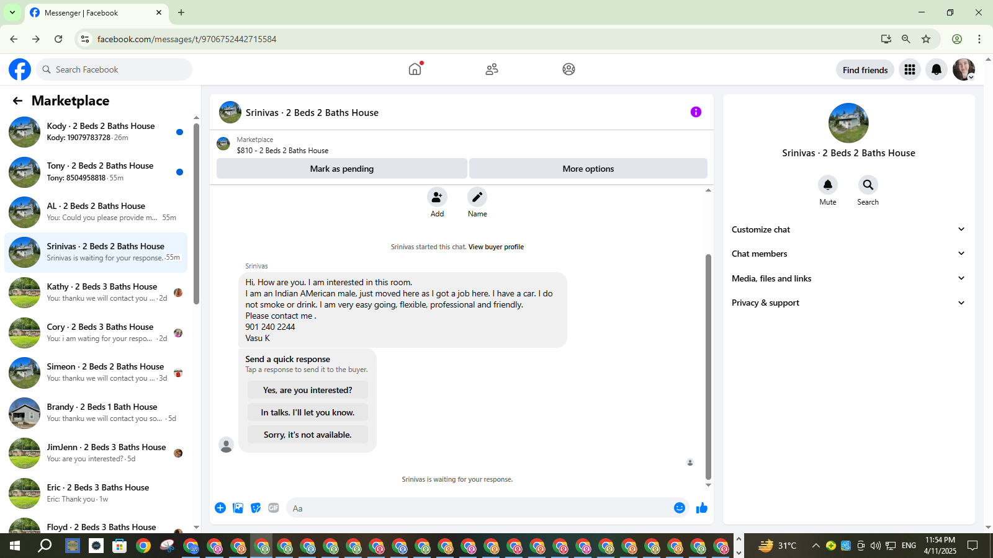Open more actions plus icon in composer
This screenshot has height=558, width=993.
coord(220,508)
